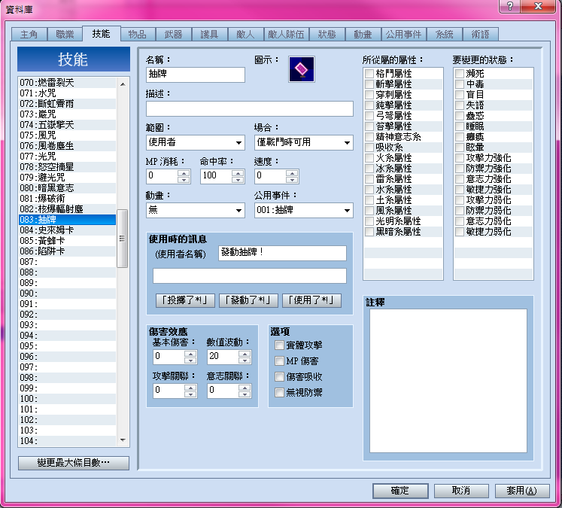Select skill 086:陷阱卡
Screen dimensions: 562x508
tap(68, 251)
